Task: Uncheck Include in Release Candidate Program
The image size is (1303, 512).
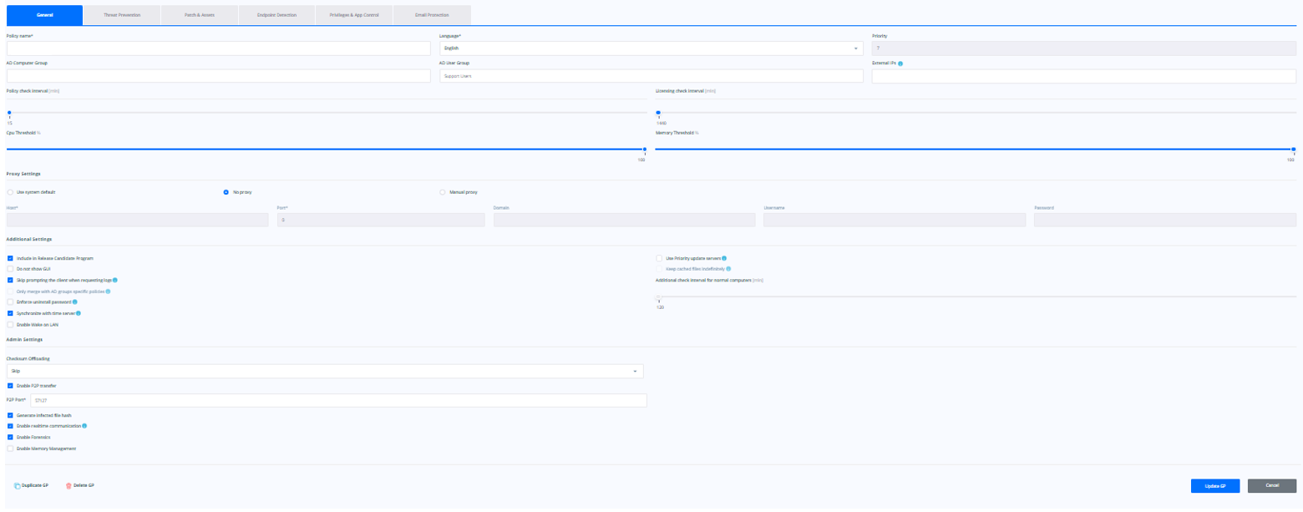Action: [10, 258]
